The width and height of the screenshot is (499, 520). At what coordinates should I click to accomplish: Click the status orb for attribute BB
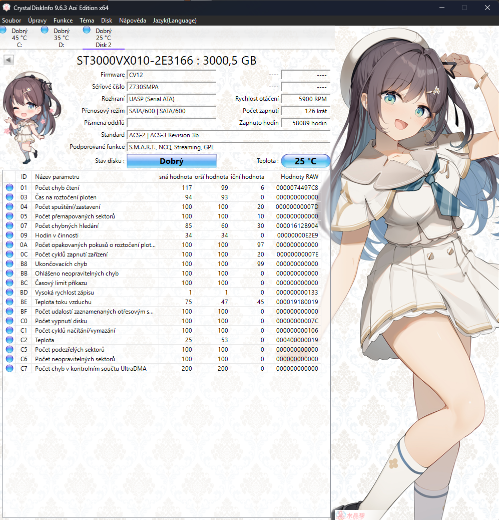pyautogui.click(x=10, y=273)
